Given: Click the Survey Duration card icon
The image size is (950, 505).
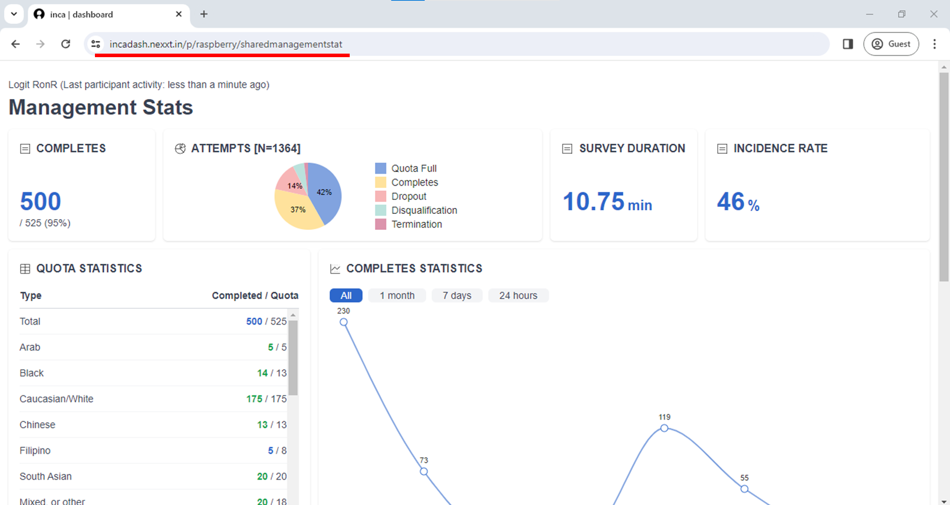Looking at the screenshot, I should (x=567, y=149).
